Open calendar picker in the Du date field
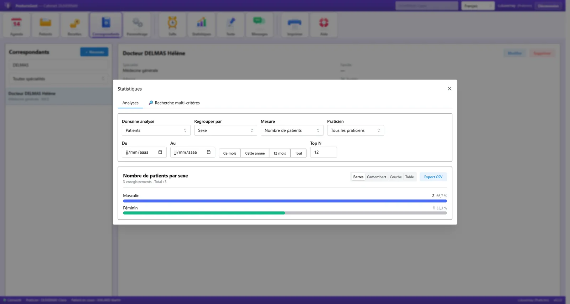This screenshot has width=570, height=304. point(160,152)
